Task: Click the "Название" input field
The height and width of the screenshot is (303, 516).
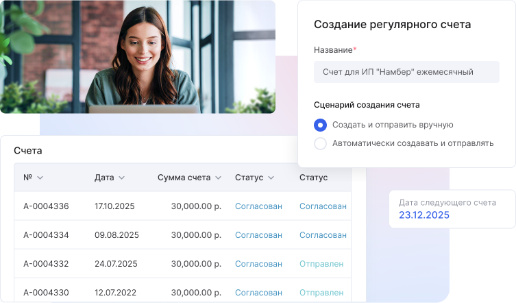Action: (406, 72)
